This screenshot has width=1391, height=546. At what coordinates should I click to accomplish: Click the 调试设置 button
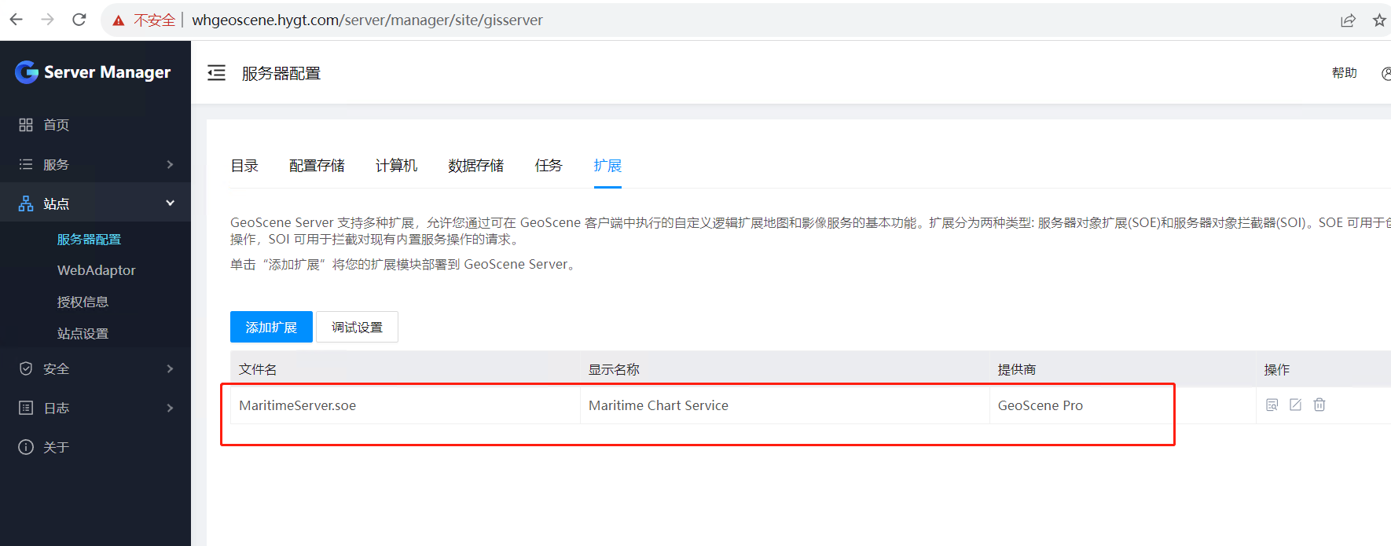point(357,327)
